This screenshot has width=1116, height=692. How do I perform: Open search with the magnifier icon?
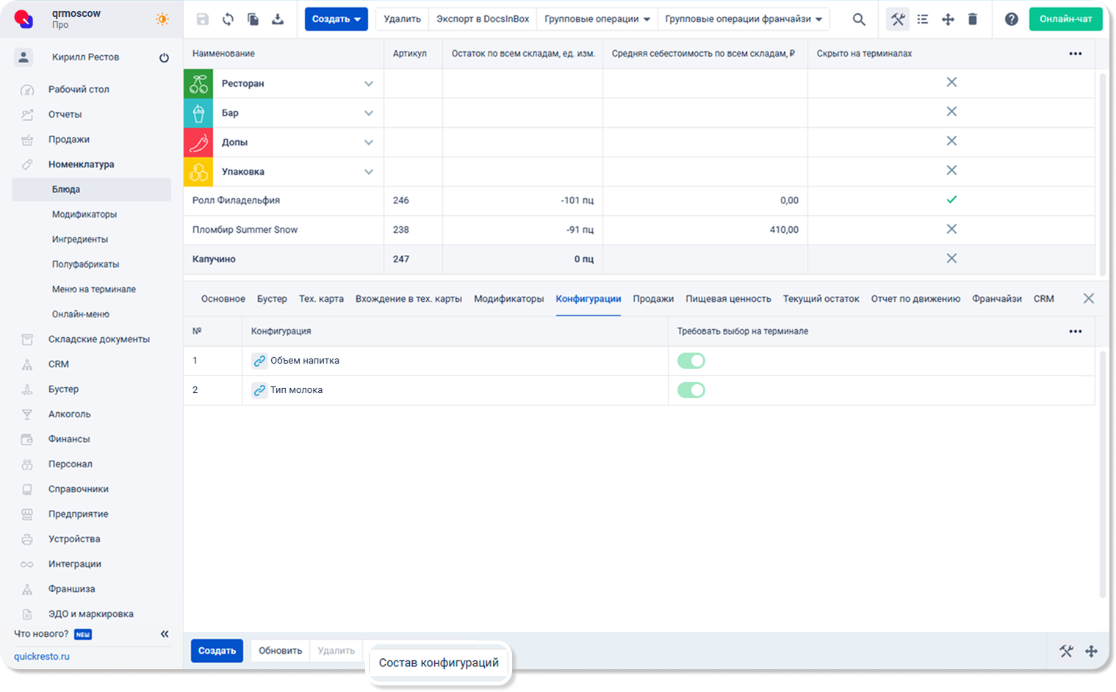click(x=858, y=19)
